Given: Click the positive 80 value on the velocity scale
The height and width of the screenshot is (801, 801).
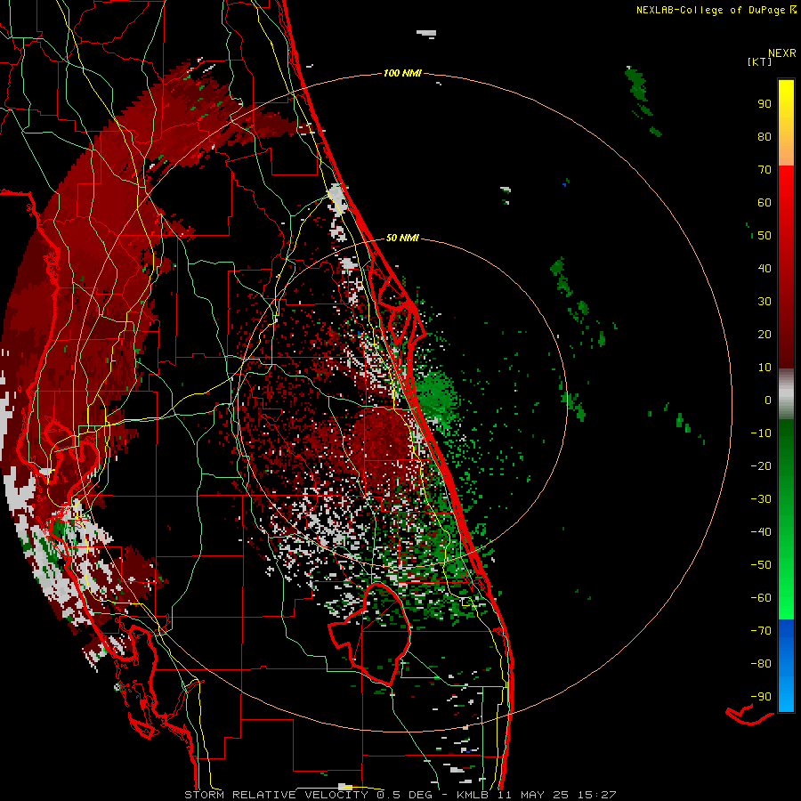Looking at the screenshot, I should point(765,136).
